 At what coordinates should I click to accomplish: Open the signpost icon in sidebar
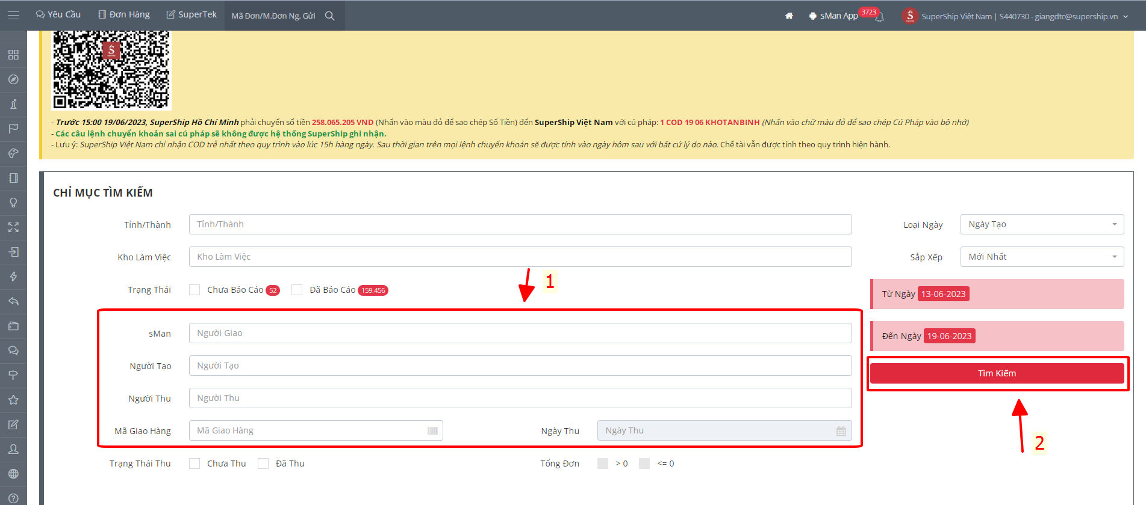(13, 375)
